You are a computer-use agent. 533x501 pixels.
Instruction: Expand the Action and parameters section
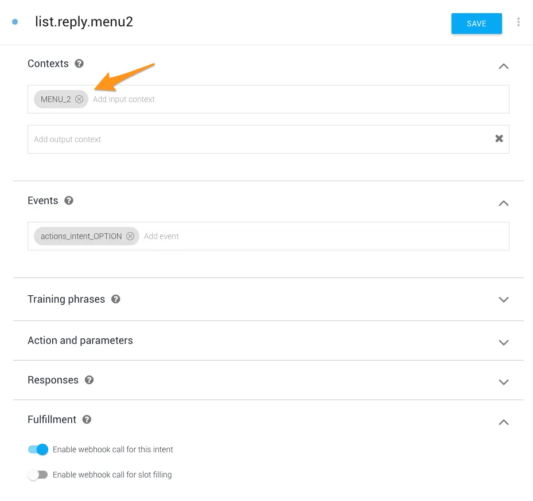click(x=504, y=342)
